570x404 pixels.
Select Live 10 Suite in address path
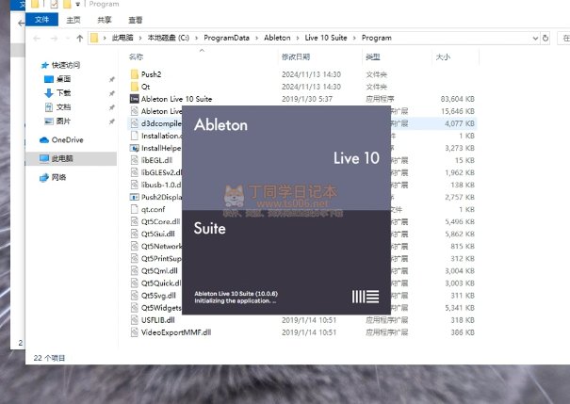[x=326, y=38]
